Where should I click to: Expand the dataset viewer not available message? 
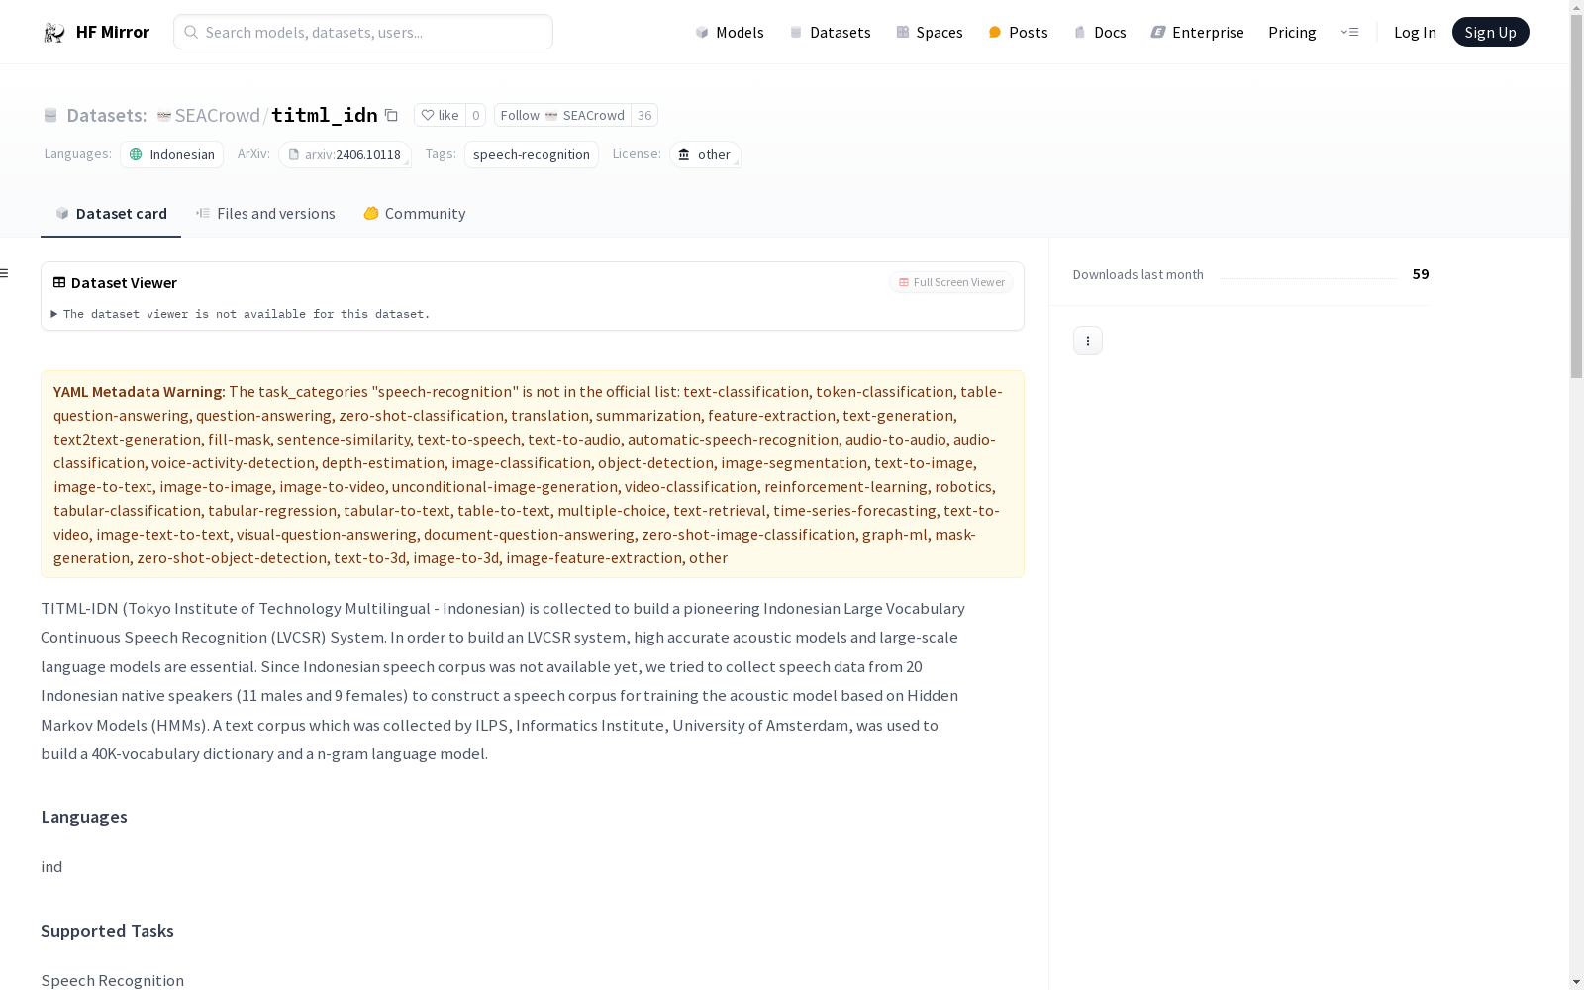point(241,314)
